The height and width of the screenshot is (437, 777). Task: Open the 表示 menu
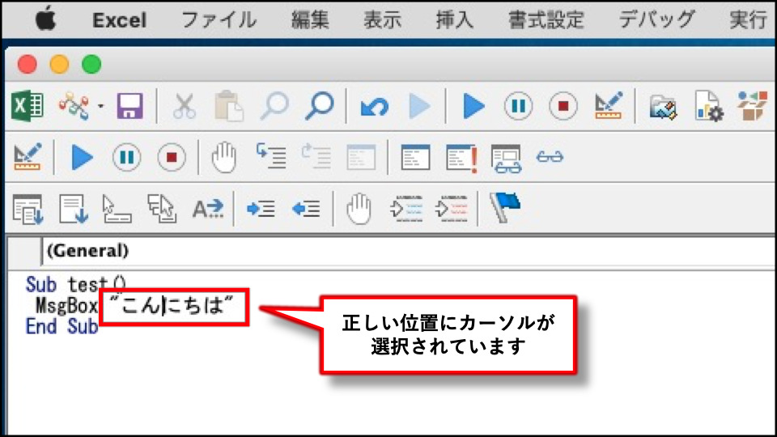click(382, 20)
